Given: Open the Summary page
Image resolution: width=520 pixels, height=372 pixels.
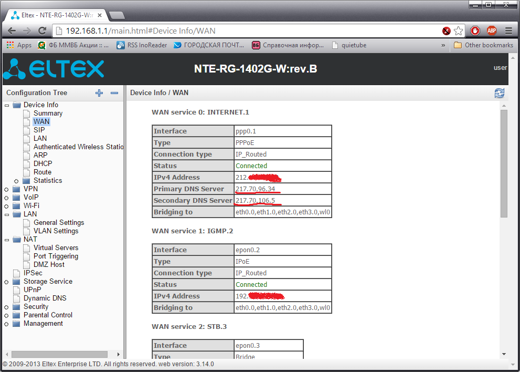Looking at the screenshot, I should pyautogui.click(x=48, y=113).
